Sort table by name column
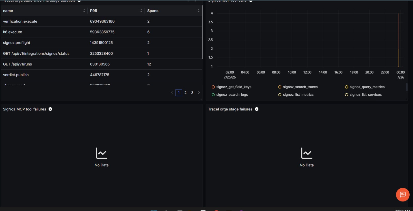 [84, 11]
